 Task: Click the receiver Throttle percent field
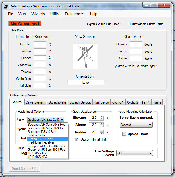point(40,72)
